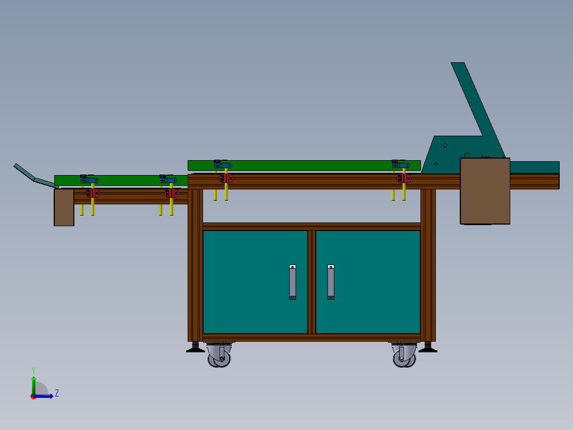Select the small brown box at left end
Image resolution: width=573 pixels, height=430 pixels.
(64, 207)
